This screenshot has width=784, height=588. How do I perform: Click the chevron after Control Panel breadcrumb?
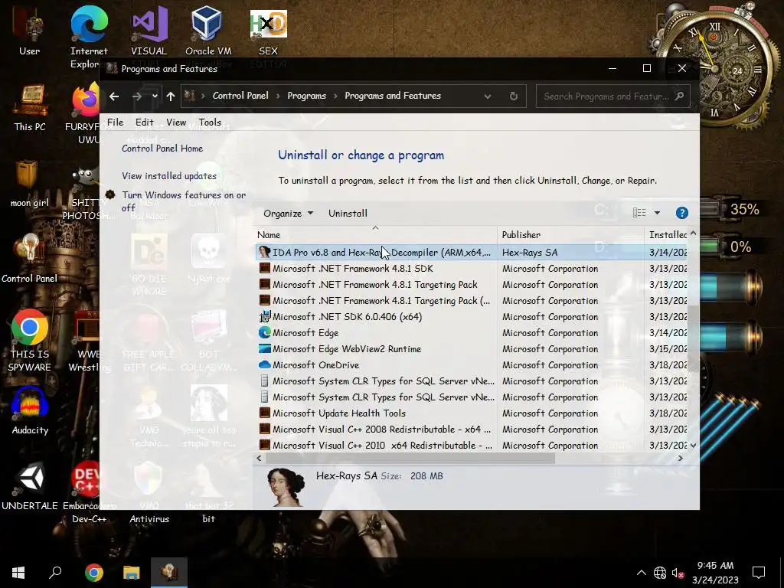[x=278, y=96]
